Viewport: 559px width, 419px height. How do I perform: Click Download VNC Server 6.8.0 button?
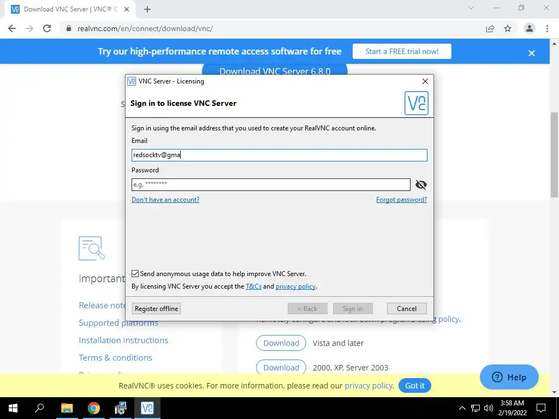pyautogui.click(x=275, y=70)
